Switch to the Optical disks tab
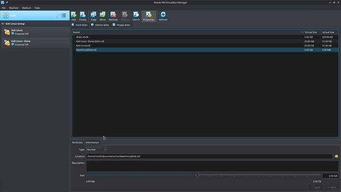The height and width of the screenshot is (192, 341). [x=100, y=25]
